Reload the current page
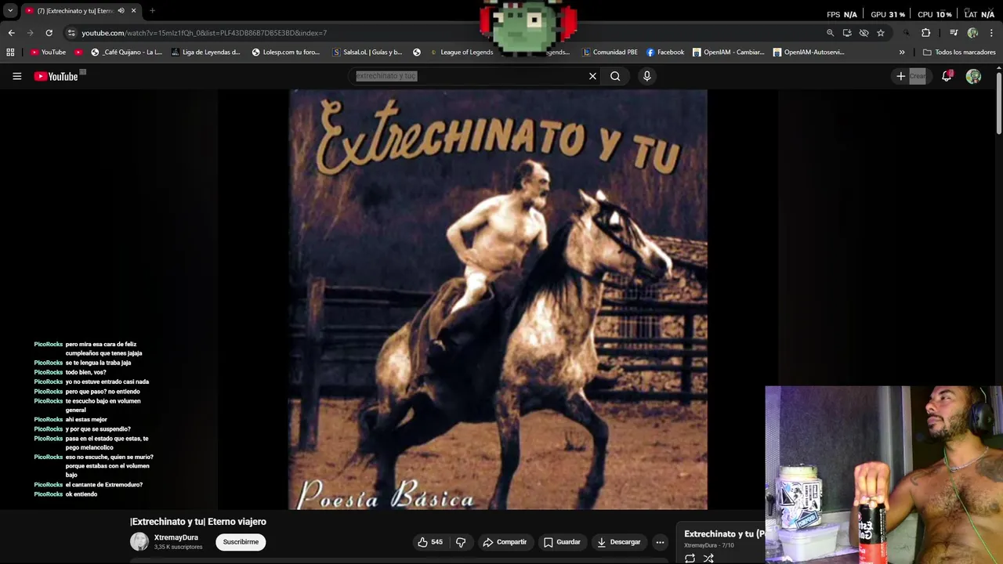This screenshot has height=564, width=1003. click(x=49, y=33)
